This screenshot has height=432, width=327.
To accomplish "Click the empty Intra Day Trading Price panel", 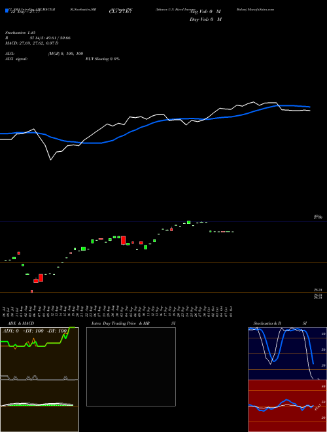I will pyautogui.click(x=131, y=367).
